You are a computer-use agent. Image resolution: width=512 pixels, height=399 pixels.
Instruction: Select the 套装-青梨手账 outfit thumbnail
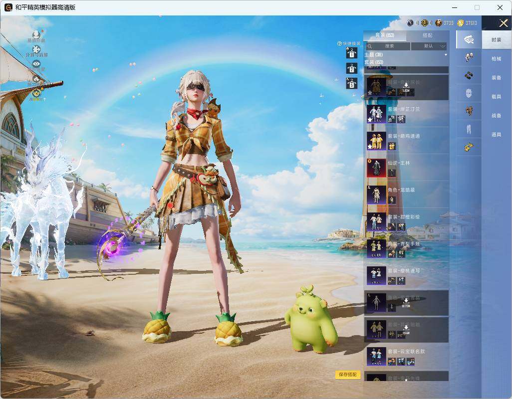point(376,248)
